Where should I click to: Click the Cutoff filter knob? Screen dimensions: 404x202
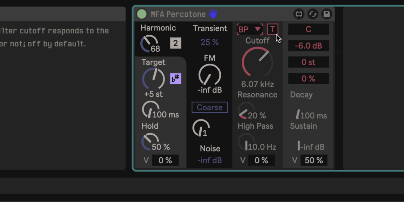(257, 62)
